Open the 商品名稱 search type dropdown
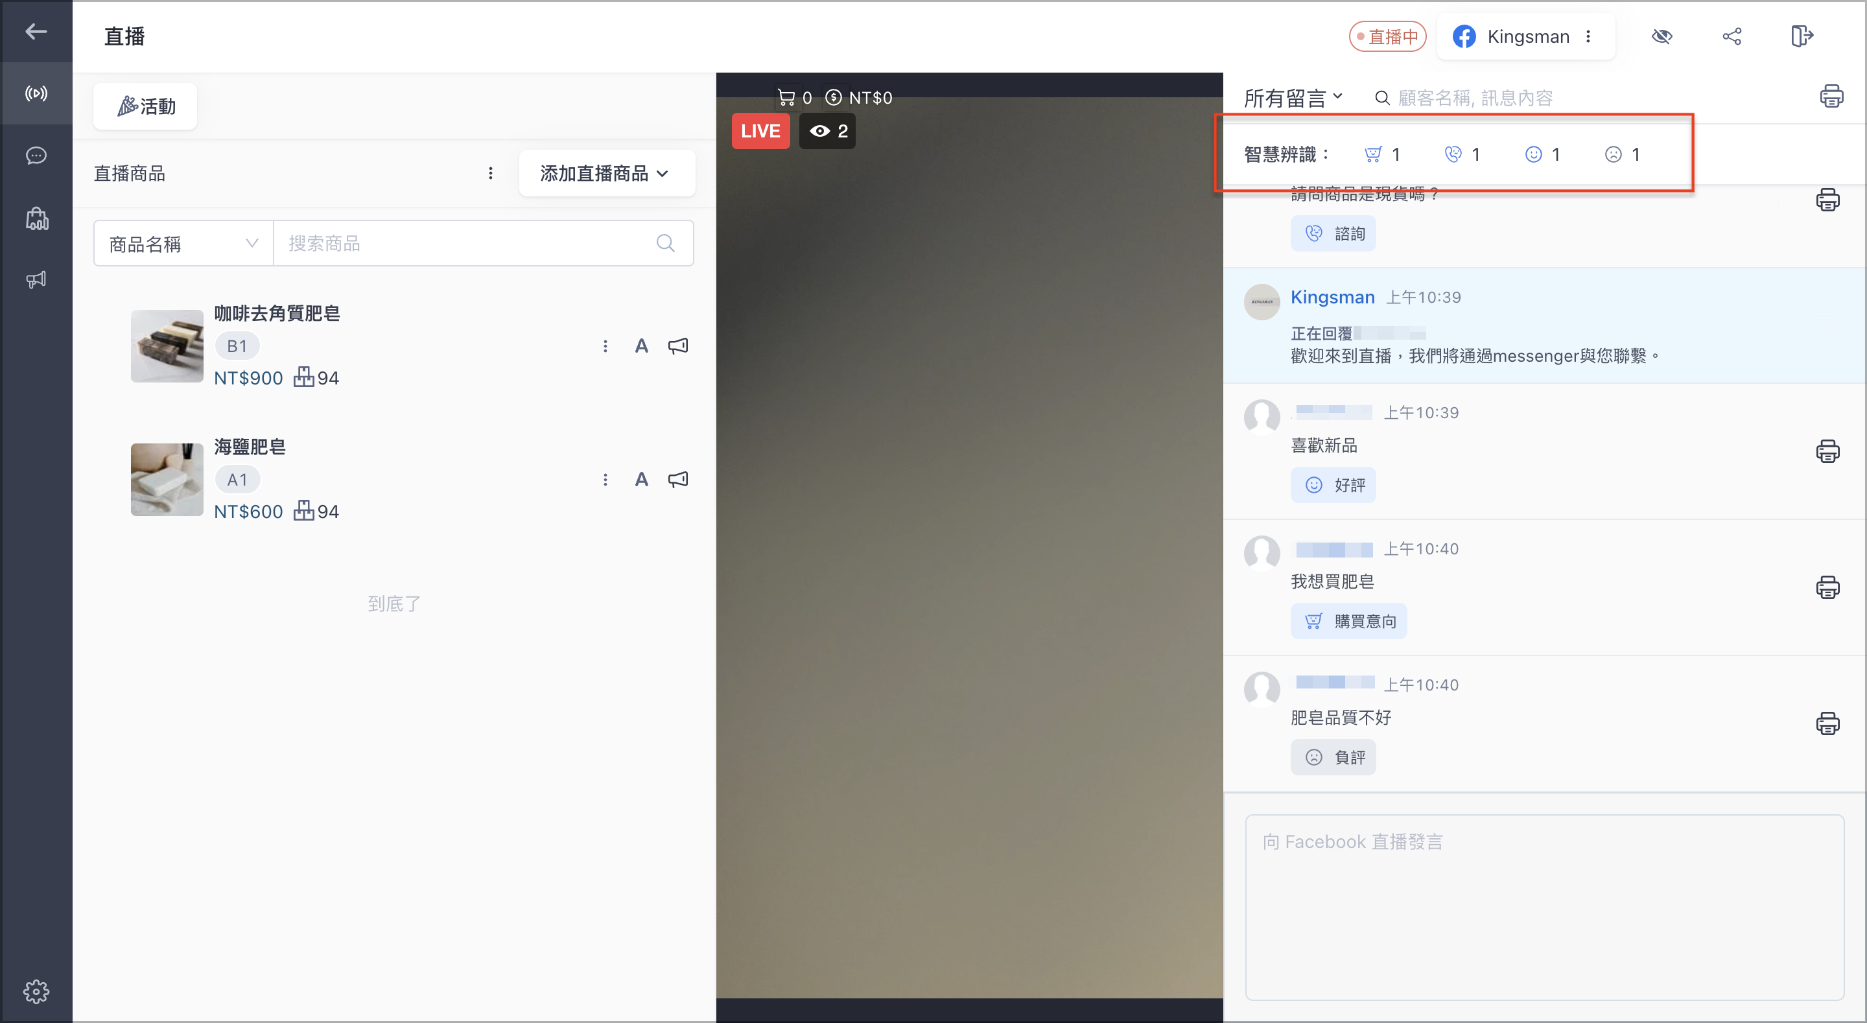This screenshot has height=1023, width=1867. pos(183,244)
